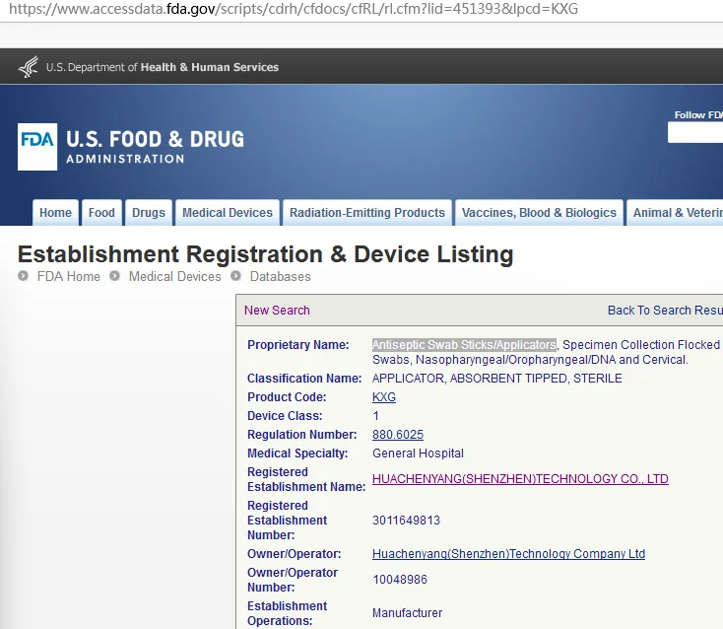
Task: Click the FDA logo
Action: pos(37,147)
